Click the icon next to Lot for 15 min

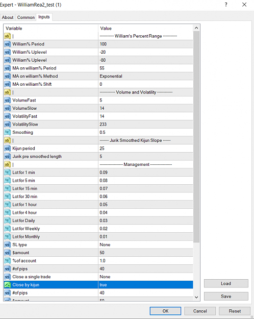coord(7,188)
